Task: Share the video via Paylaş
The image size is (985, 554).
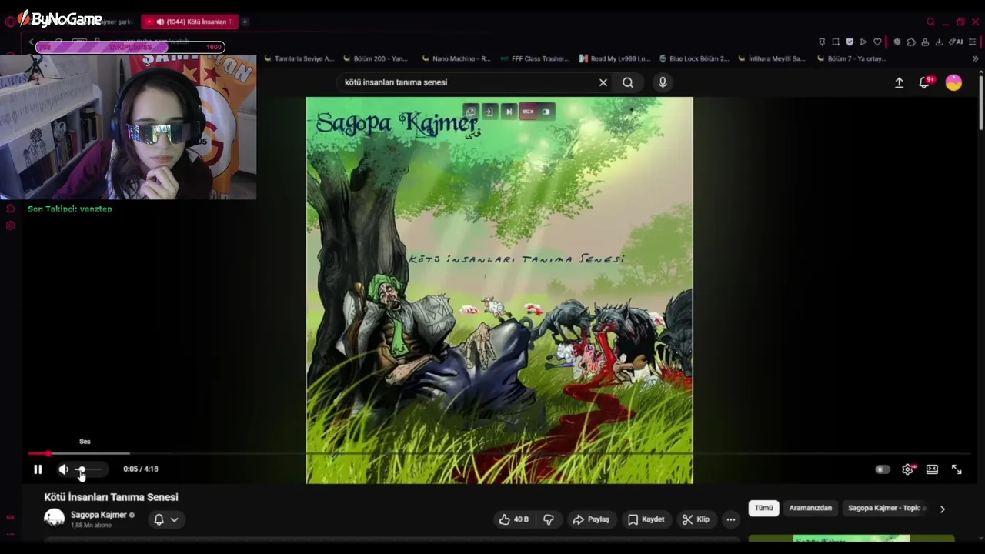Action: [x=591, y=519]
